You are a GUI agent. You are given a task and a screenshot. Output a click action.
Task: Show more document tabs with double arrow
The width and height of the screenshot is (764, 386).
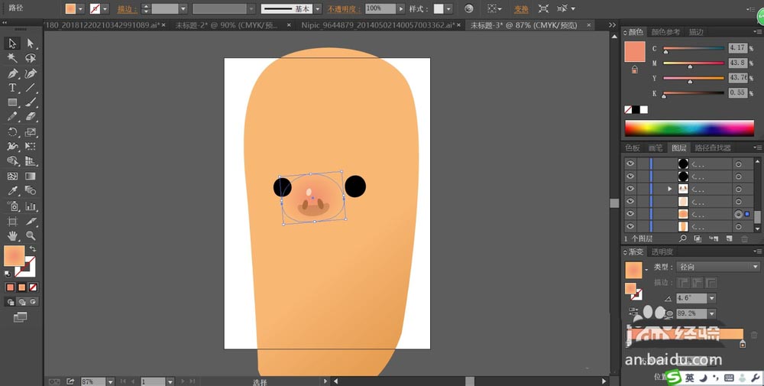point(612,25)
